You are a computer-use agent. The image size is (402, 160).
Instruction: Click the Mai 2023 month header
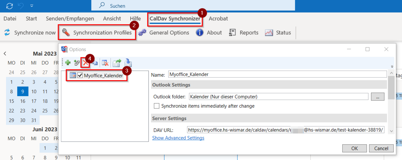click(45, 54)
